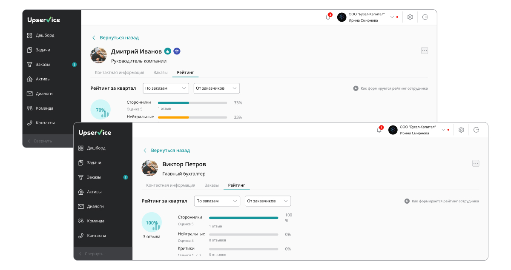Go to Команда in the Виктор Петров sidebar

pos(95,221)
